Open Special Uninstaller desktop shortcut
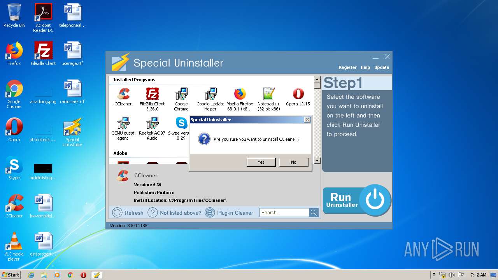 [x=72, y=132]
